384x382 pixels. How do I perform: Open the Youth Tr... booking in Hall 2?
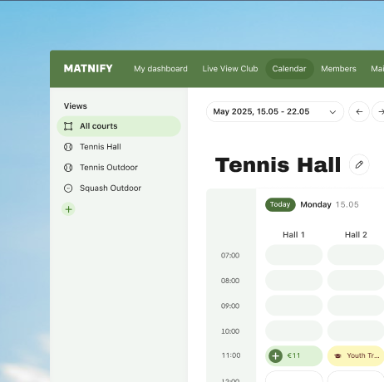pyautogui.click(x=356, y=356)
